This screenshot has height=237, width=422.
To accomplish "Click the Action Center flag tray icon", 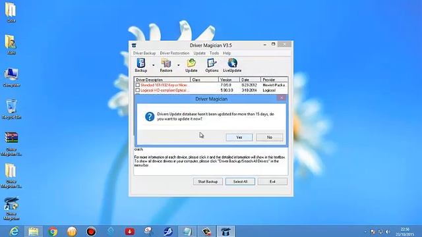I will pyautogui.click(x=373, y=232).
